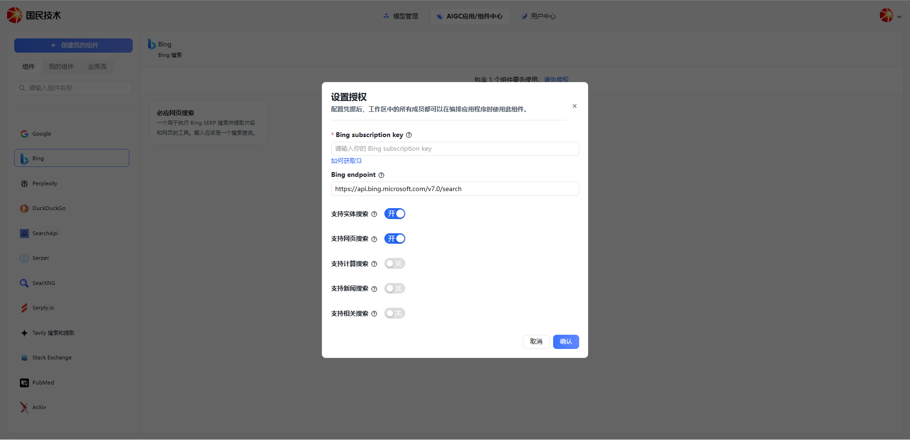Viewport: 910px width, 440px height.
Task: Focus the 请输入组件名称 search box
Action: tap(73, 88)
